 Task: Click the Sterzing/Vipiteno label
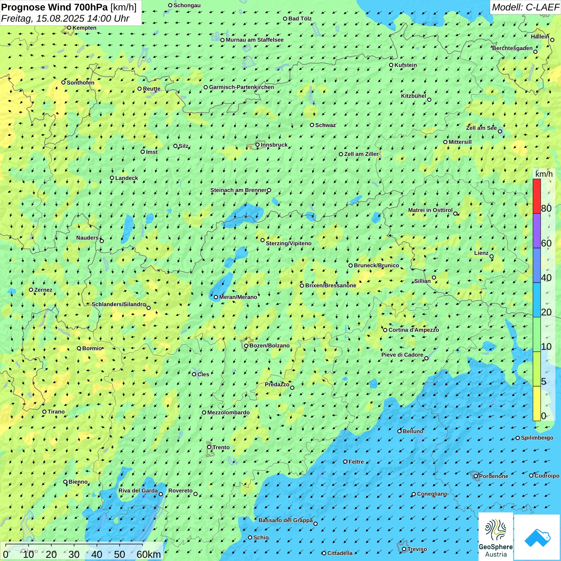[x=289, y=243]
